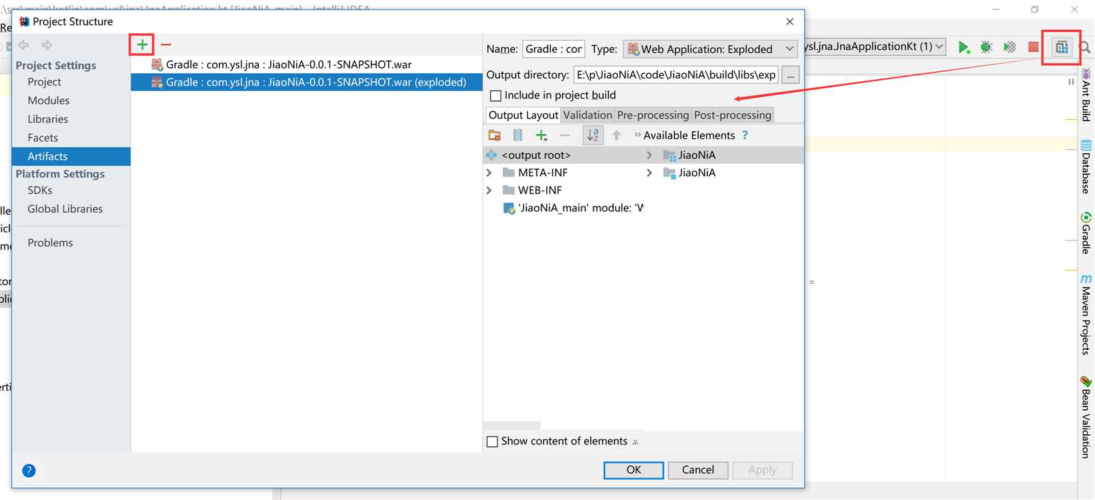Run with coverage from the main toolbar
The height and width of the screenshot is (500, 1095).
1010,47
